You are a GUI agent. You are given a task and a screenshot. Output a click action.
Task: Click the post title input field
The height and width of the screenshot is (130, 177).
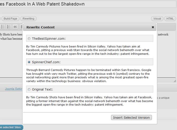[88, 4]
